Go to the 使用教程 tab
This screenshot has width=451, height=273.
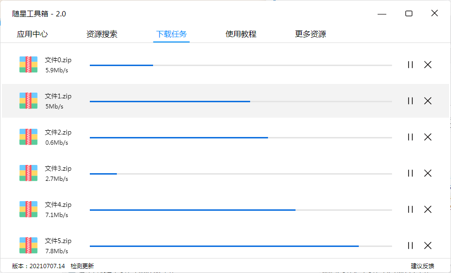click(x=241, y=34)
